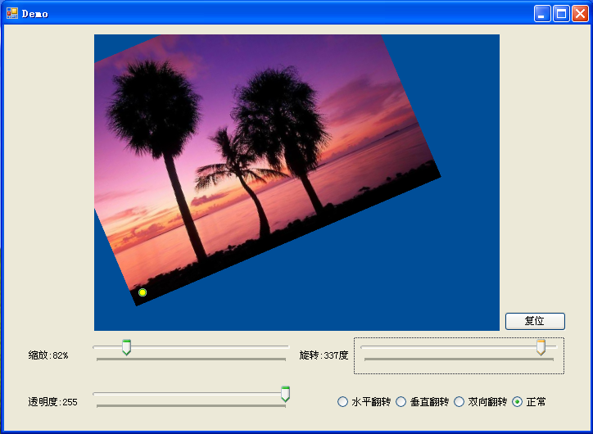Screen dimensions: 593x434
Task: Minimize the Demo window
Action: [x=542, y=13]
